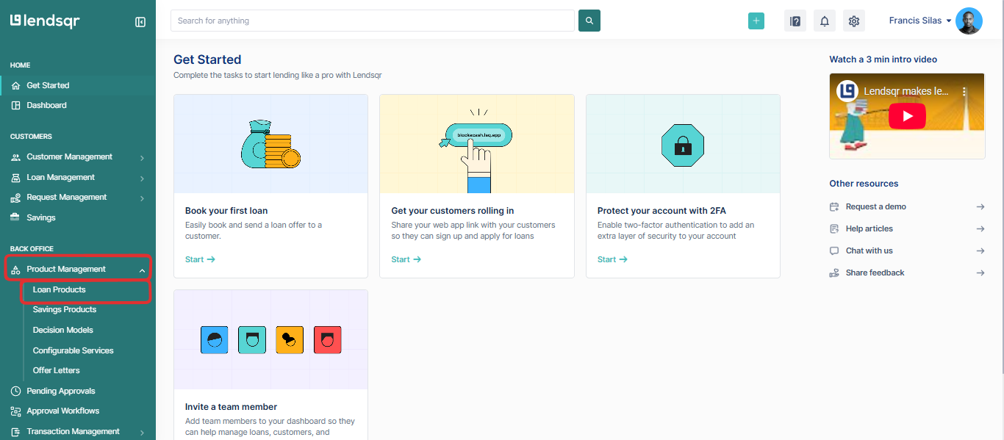Image resolution: width=1004 pixels, height=440 pixels.
Task: Select Decision Models submenu item
Action: 63,330
